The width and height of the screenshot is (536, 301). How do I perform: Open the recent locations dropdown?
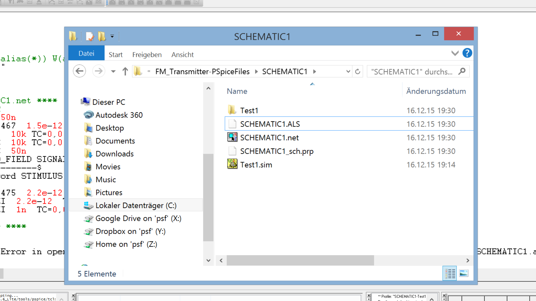point(113,72)
